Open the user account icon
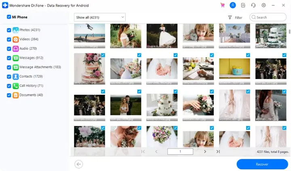 click(x=233, y=5)
